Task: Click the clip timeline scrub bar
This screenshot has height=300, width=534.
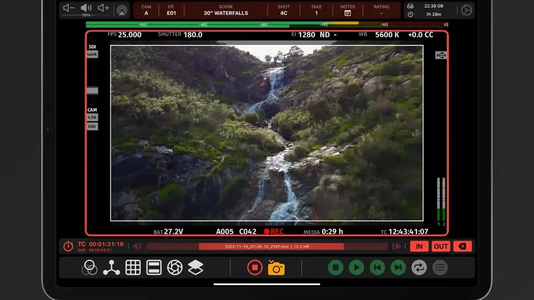Action: tap(267, 246)
